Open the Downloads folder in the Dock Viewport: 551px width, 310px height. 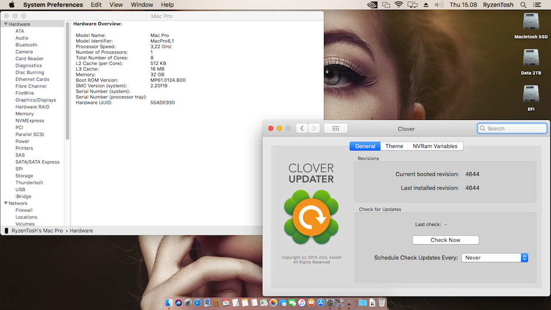click(363, 303)
